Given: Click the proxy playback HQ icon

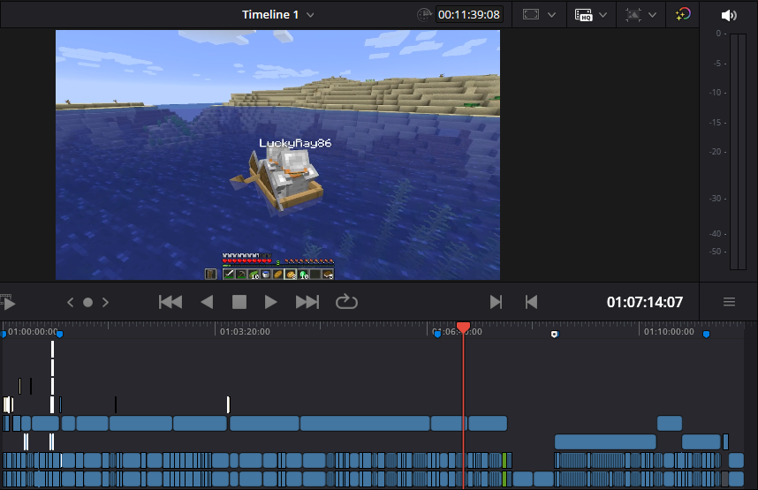Looking at the screenshot, I should point(583,14).
